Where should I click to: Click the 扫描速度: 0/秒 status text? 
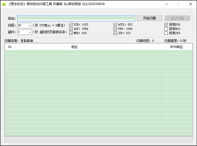point(175,41)
